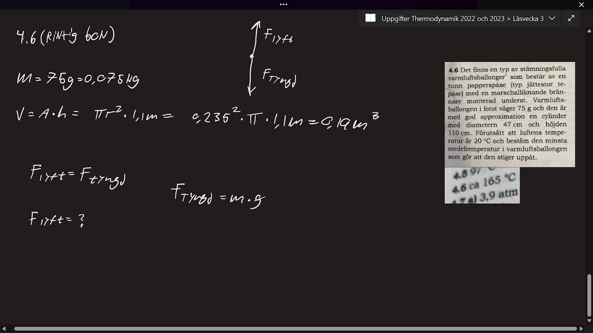Click the handwritten Ftyngd = m·g equation

click(218, 195)
